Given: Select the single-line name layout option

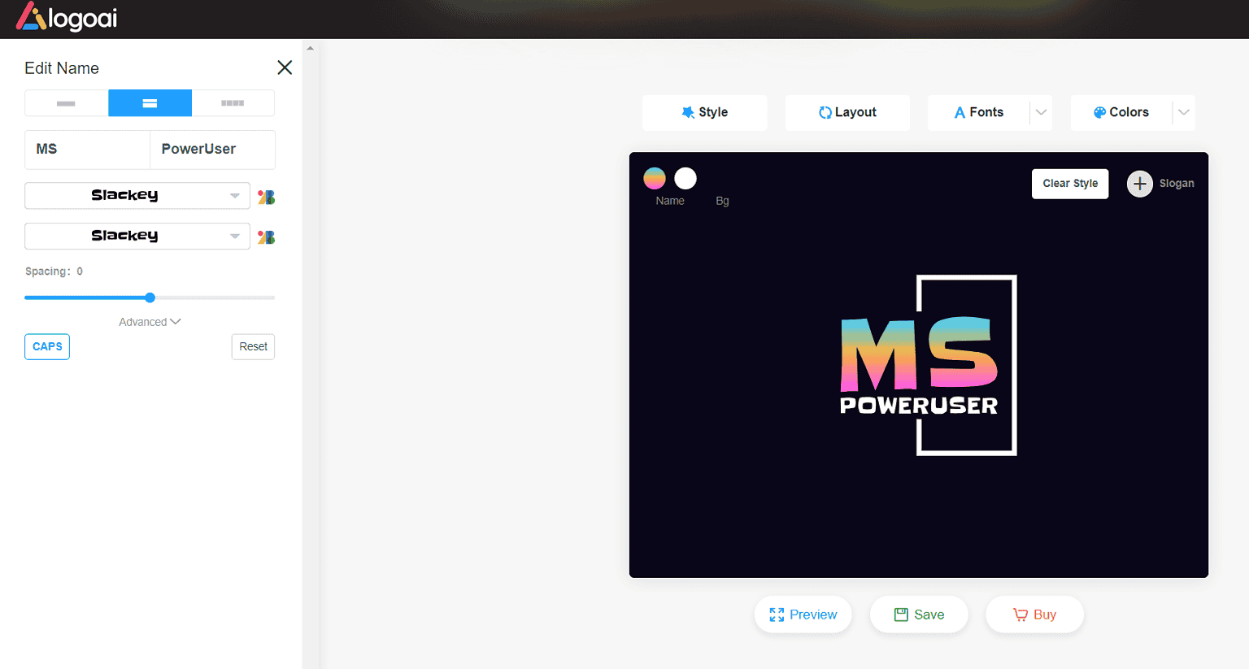Looking at the screenshot, I should click(67, 103).
